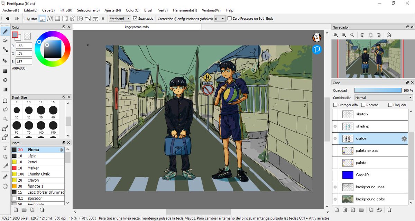This screenshot has height=221, width=415.
Task: Open color layer settings gear
Action: pos(404,139)
